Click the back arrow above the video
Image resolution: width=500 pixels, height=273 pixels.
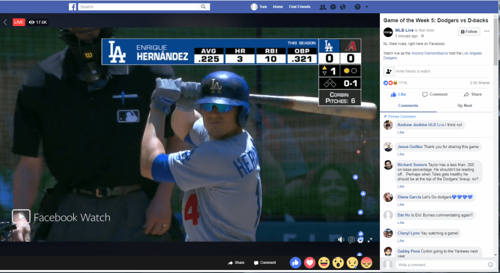pos(5,22)
